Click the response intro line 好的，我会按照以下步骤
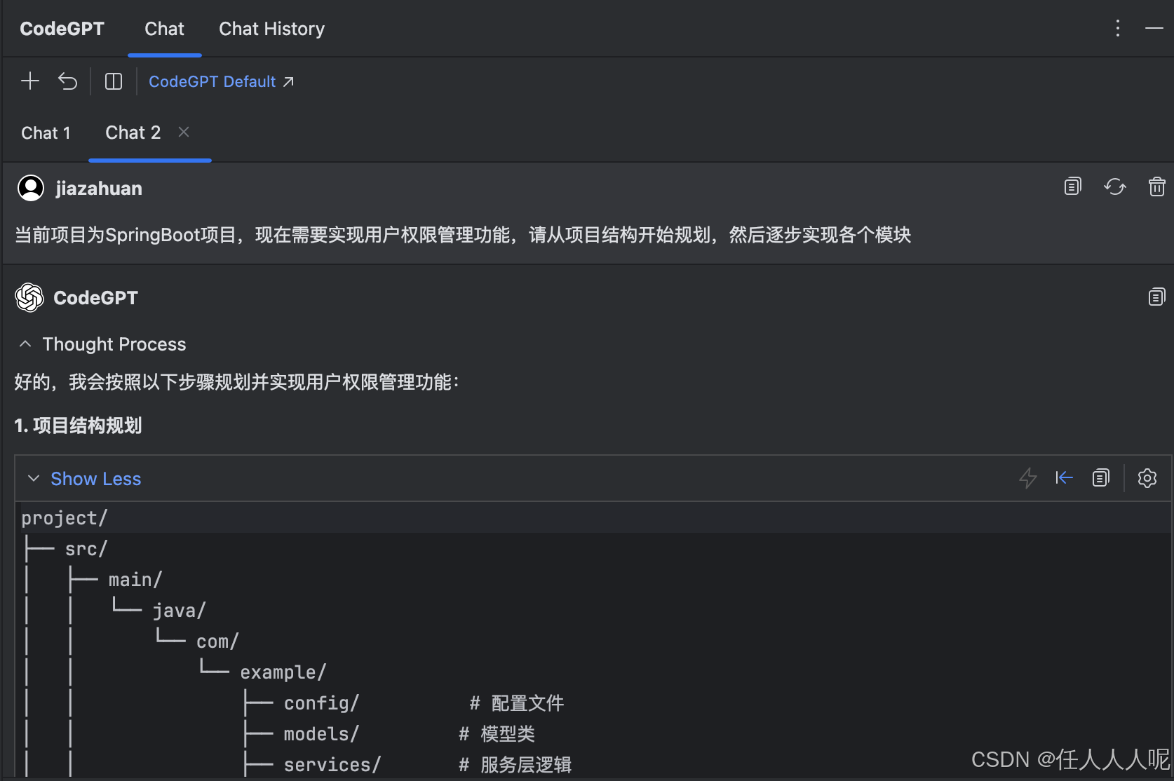The image size is (1174, 781). coord(237,382)
